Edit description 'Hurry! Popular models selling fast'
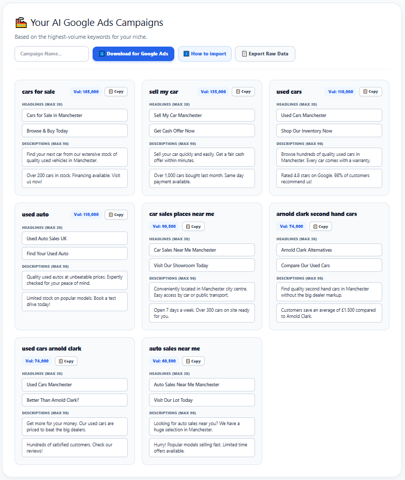 pyautogui.click(x=202, y=448)
